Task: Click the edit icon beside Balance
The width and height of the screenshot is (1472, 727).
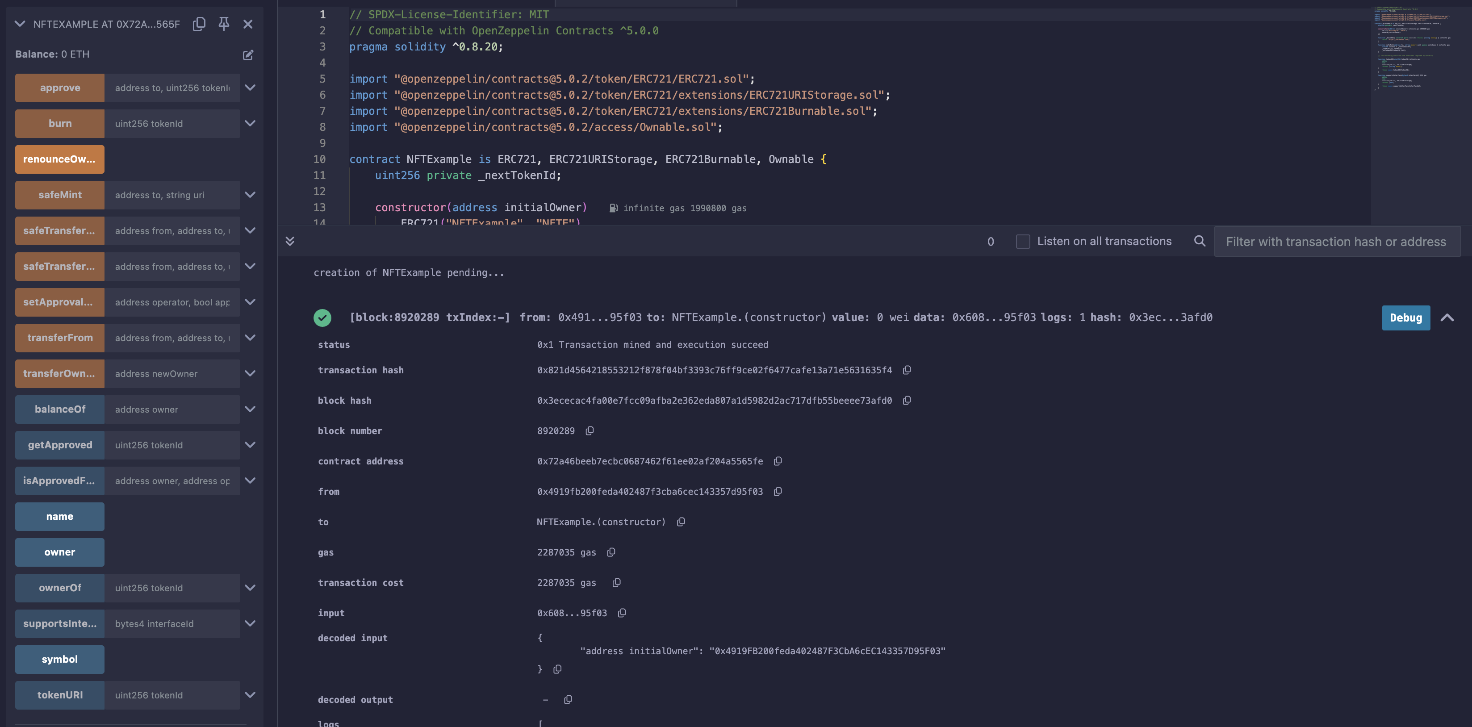Action: (248, 55)
